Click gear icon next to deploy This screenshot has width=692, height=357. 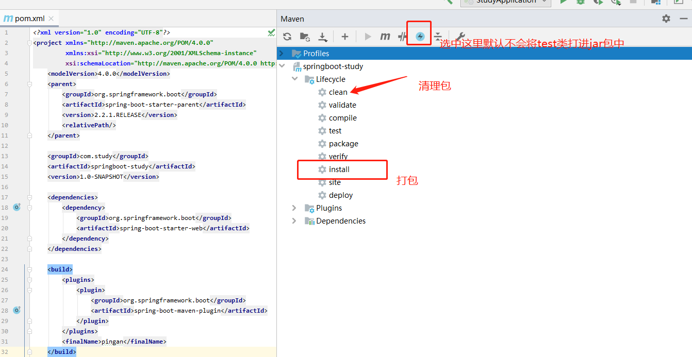click(x=322, y=195)
